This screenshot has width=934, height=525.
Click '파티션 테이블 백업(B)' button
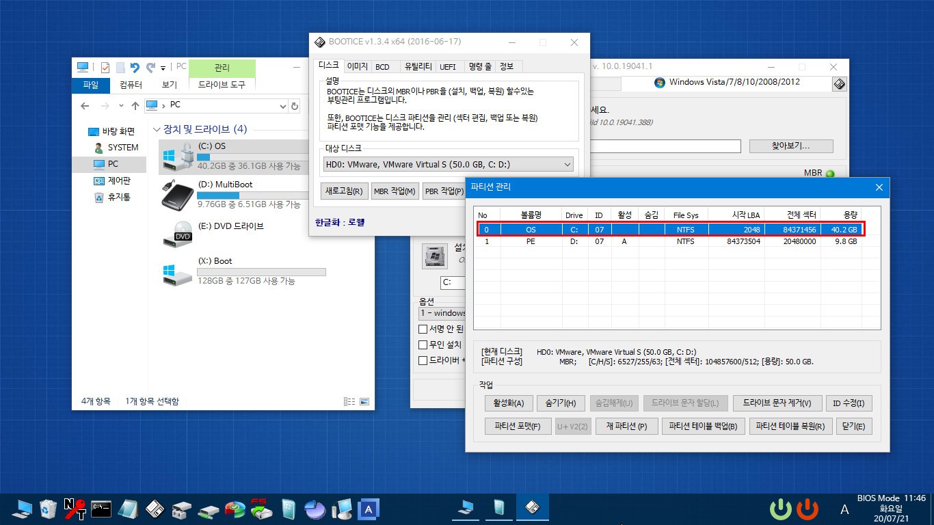point(703,427)
